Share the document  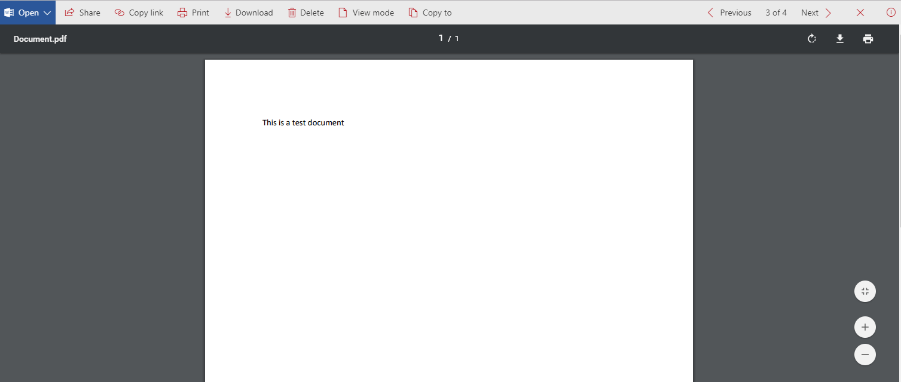[83, 13]
